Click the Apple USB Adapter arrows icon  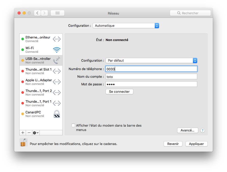(x=56, y=82)
